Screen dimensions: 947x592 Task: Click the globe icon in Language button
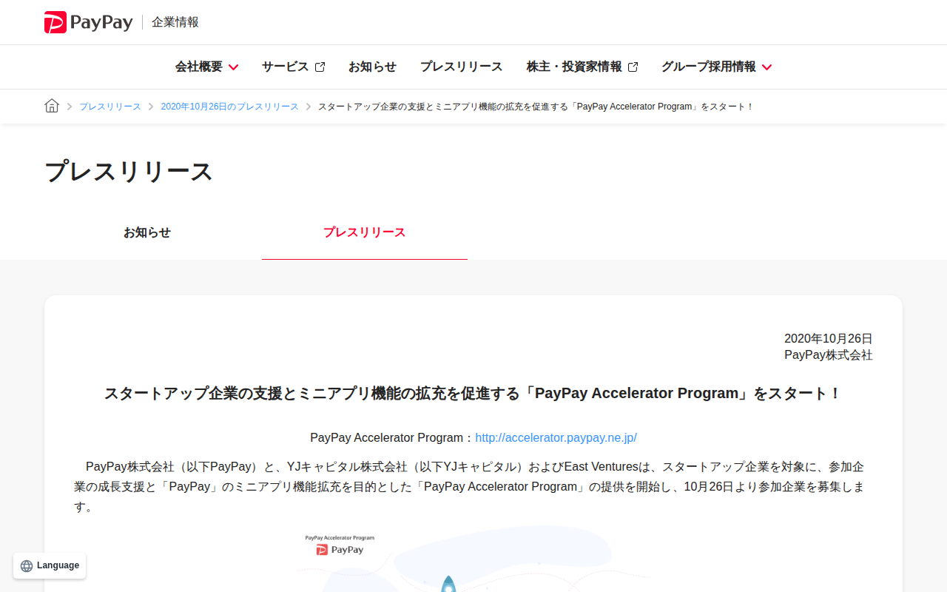pos(27,565)
